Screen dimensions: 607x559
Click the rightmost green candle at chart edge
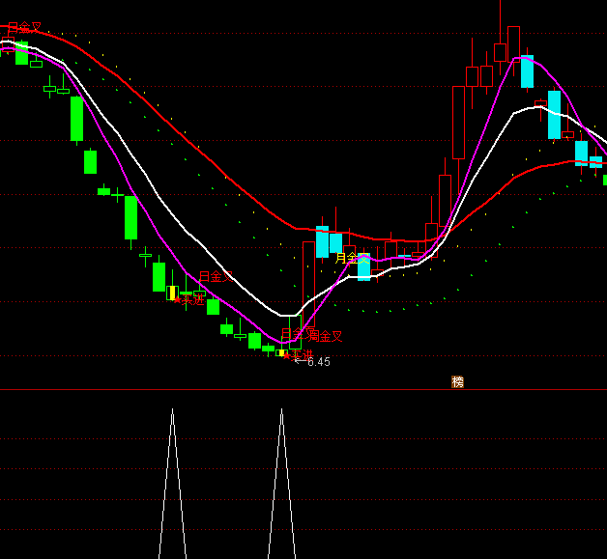[604, 180]
